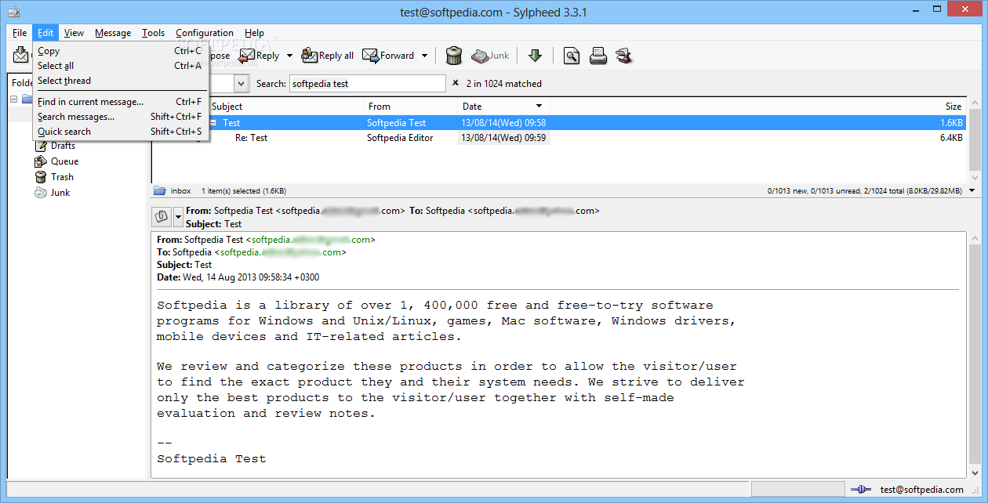This screenshot has width=988, height=503.
Task: Select Copy in Edit menu
Action: pos(120,51)
